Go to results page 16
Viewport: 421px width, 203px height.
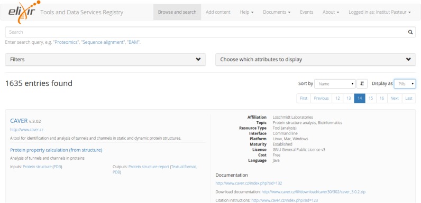382,98
